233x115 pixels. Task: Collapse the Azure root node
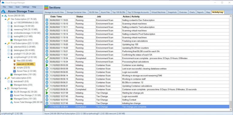click(2, 16)
